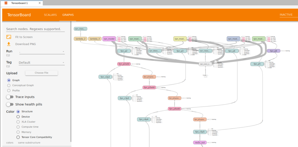Open the GRAPHS tab
Screen dimensions: 298x147
(x=68, y=15)
